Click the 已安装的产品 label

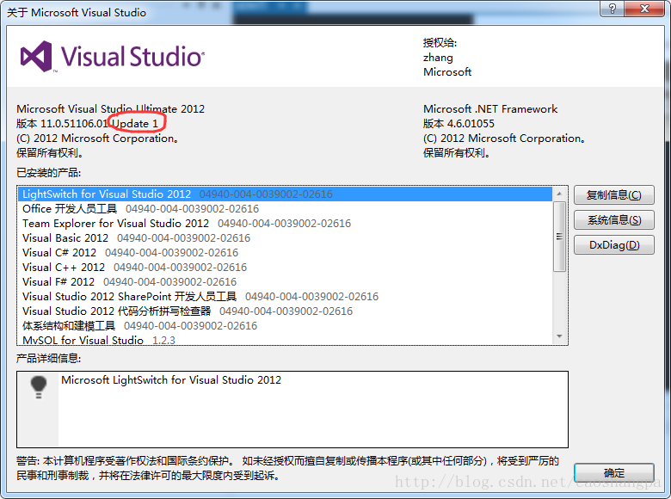48,172
